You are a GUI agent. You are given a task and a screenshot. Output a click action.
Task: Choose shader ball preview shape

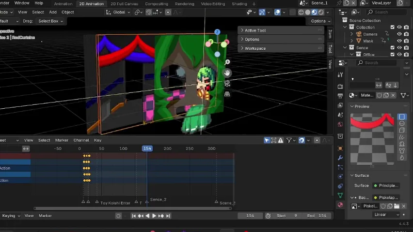pyautogui.click(x=402, y=144)
